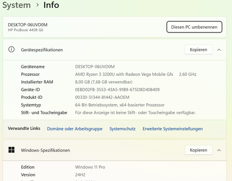Click the Info page title

51,5
